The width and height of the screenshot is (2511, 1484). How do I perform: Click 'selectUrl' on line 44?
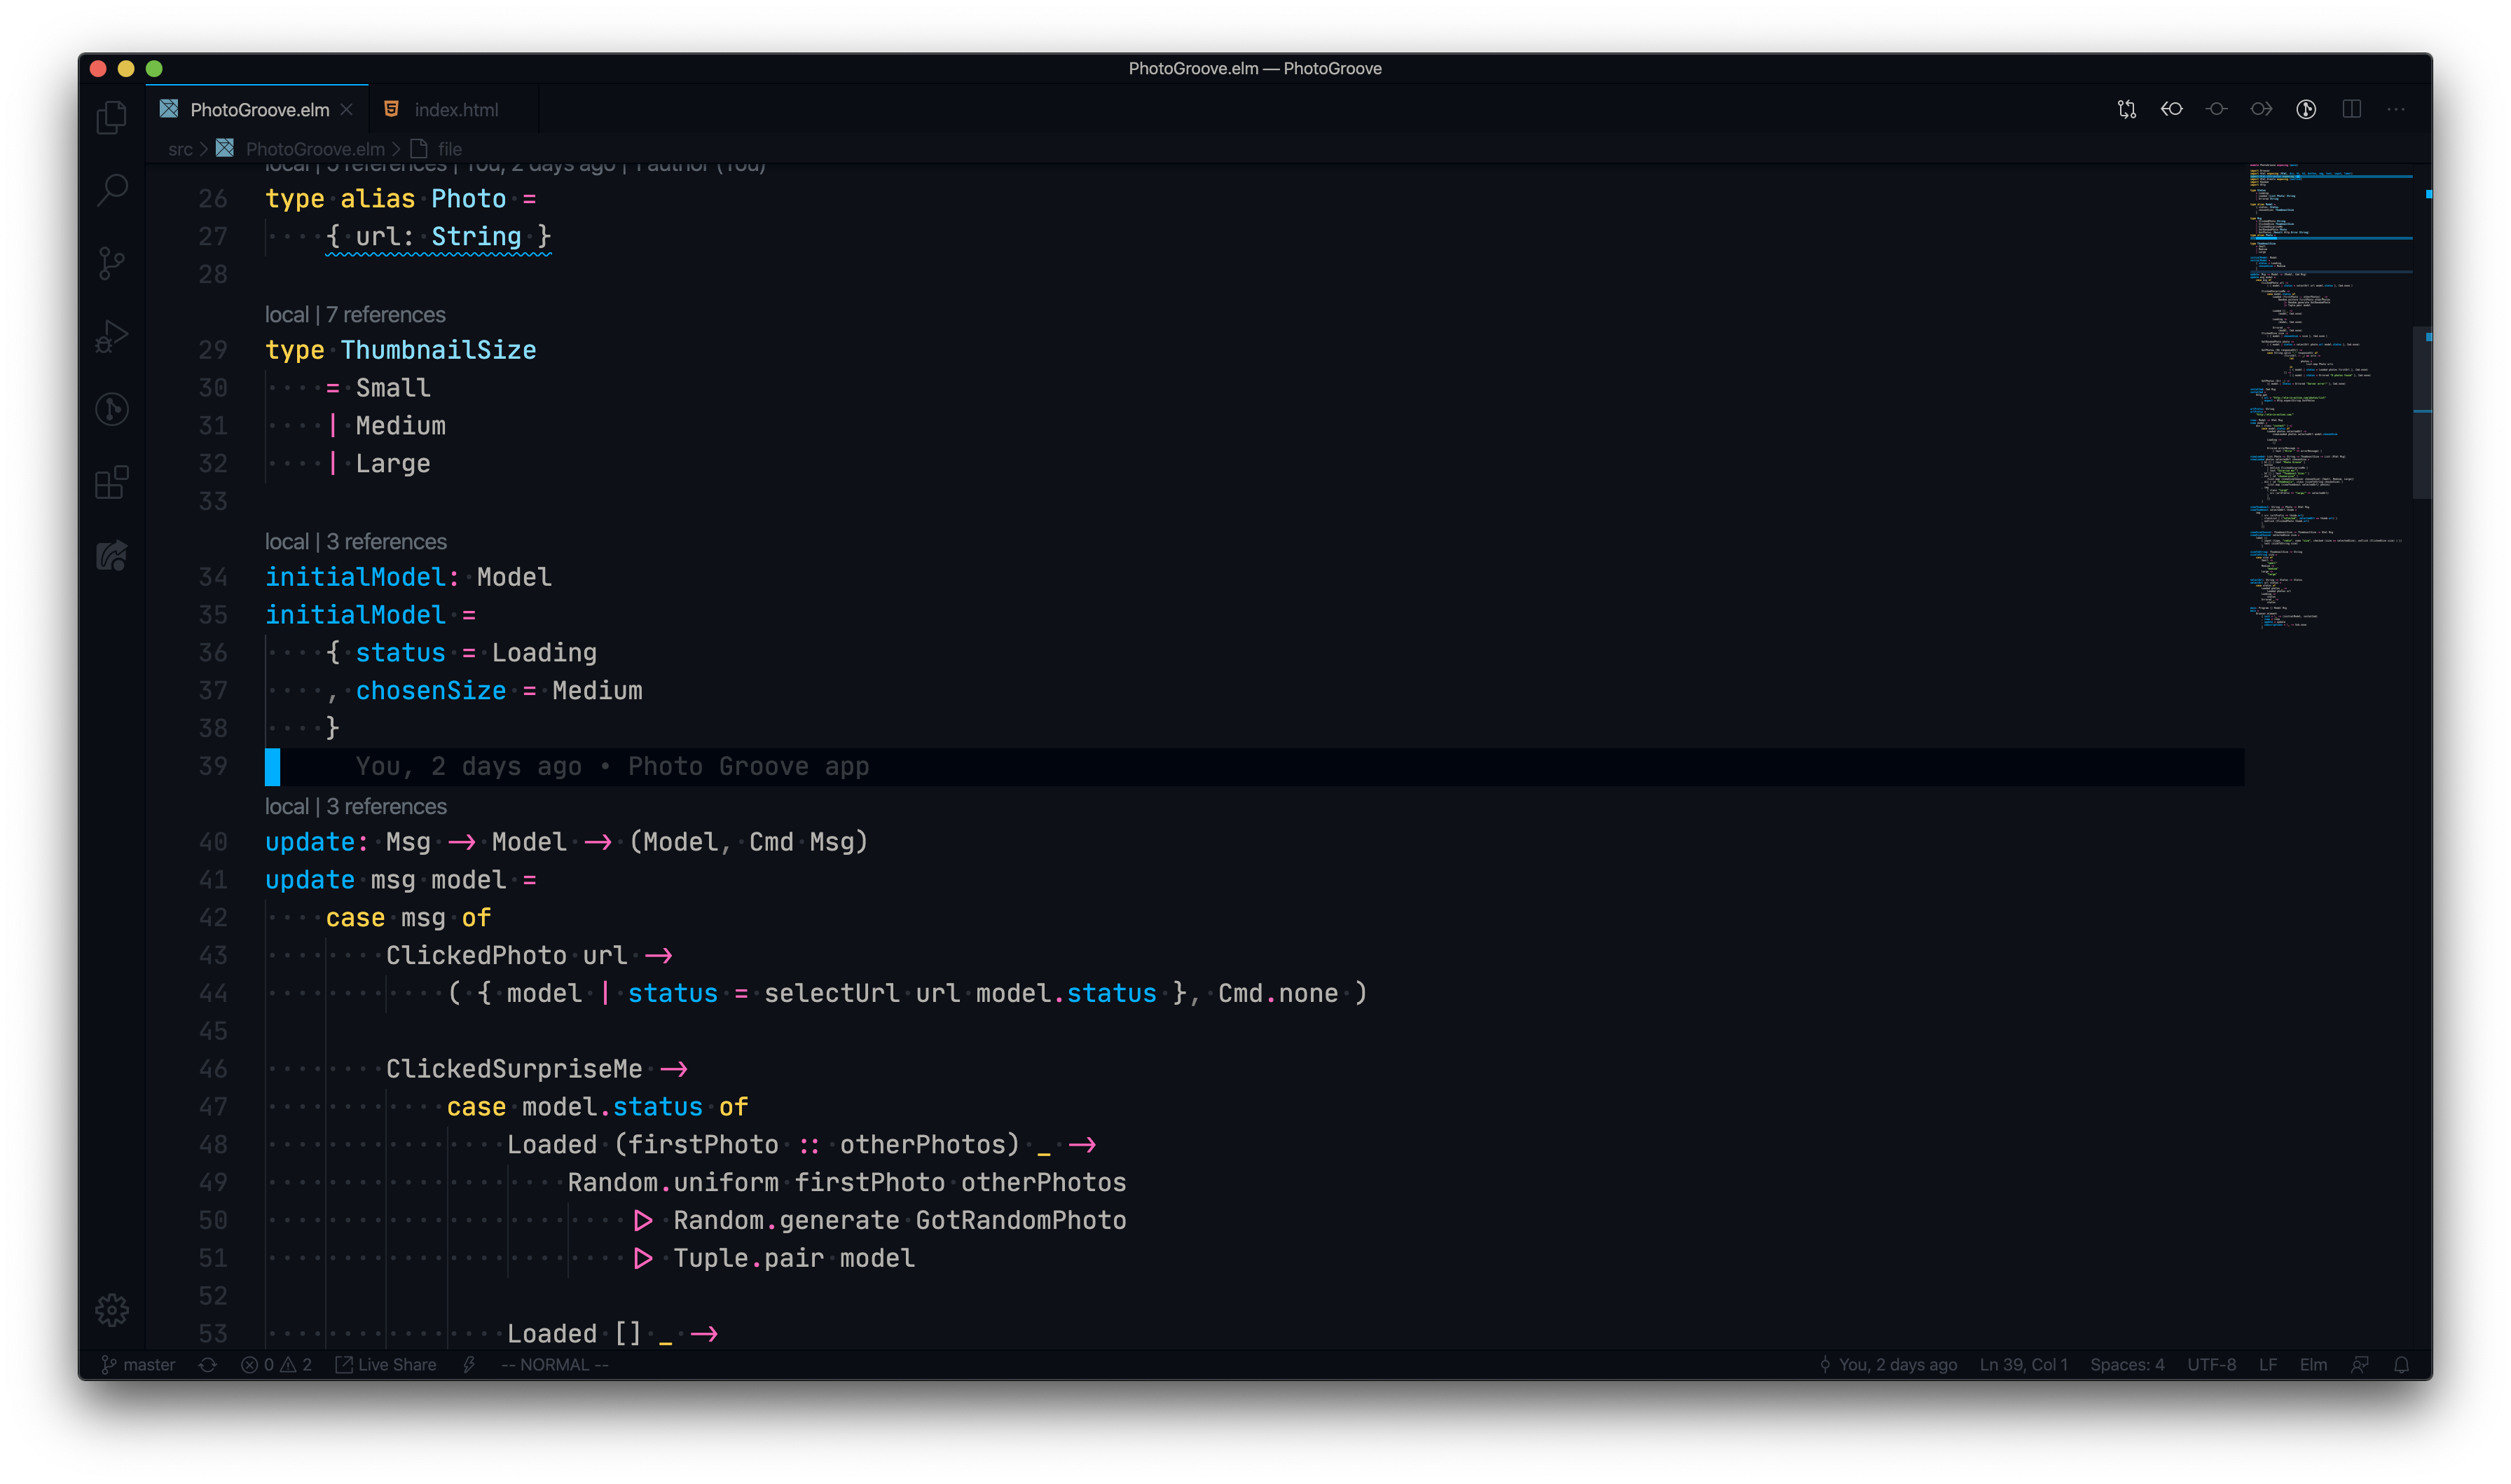coord(832,994)
